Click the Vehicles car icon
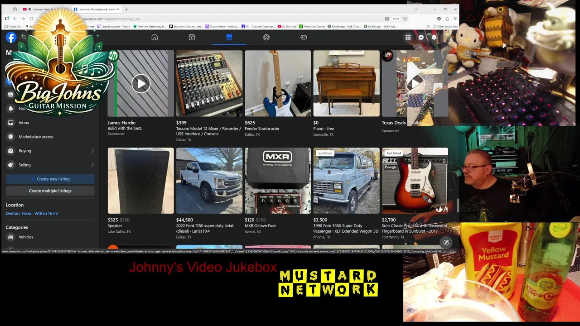Image resolution: width=580 pixels, height=326 pixels. coord(11,237)
